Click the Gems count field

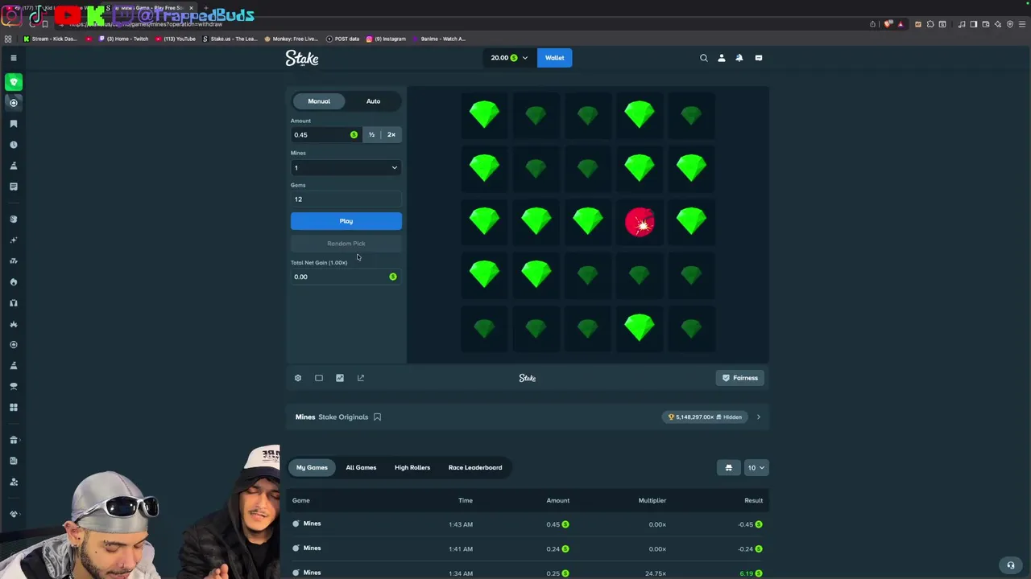tap(346, 199)
